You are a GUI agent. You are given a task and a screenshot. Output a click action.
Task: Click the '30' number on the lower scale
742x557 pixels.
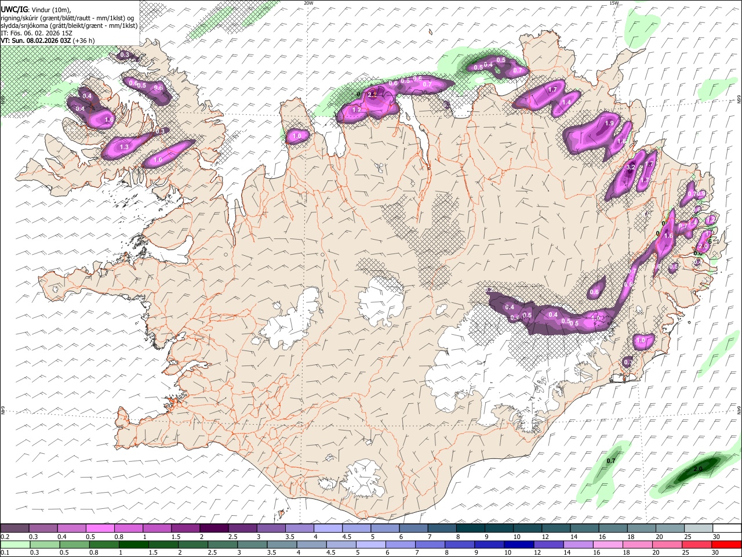click(715, 552)
